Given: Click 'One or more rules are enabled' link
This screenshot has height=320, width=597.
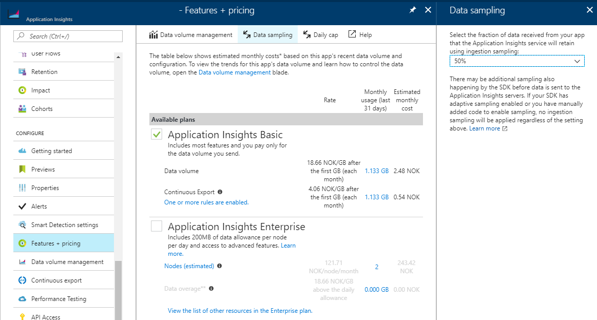Looking at the screenshot, I should point(206,202).
